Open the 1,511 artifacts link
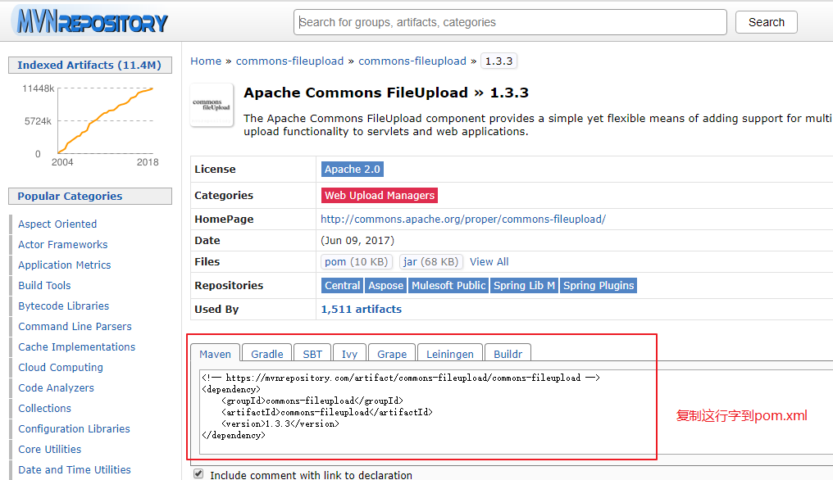The image size is (833, 480). (x=362, y=309)
